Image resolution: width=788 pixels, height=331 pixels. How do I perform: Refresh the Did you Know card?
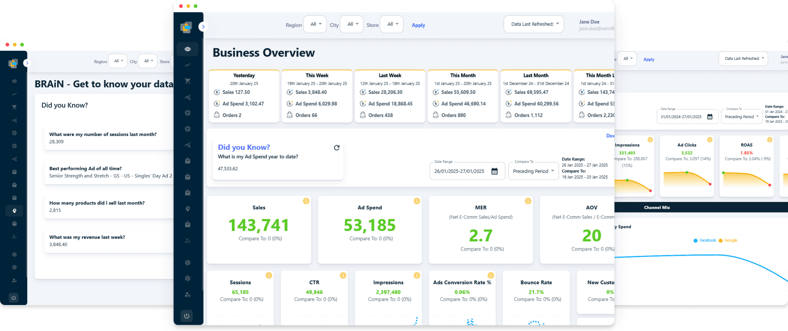point(336,148)
